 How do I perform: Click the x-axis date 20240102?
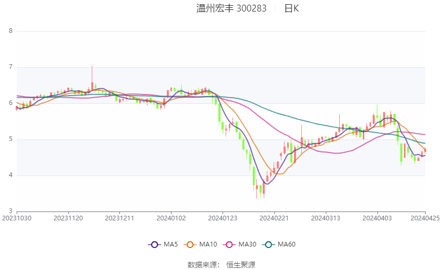[x=171, y=218]
